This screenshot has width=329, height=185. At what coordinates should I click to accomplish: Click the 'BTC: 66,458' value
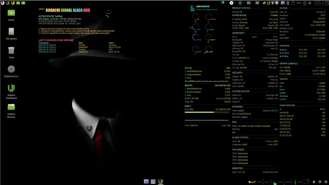tap(285, 67)
